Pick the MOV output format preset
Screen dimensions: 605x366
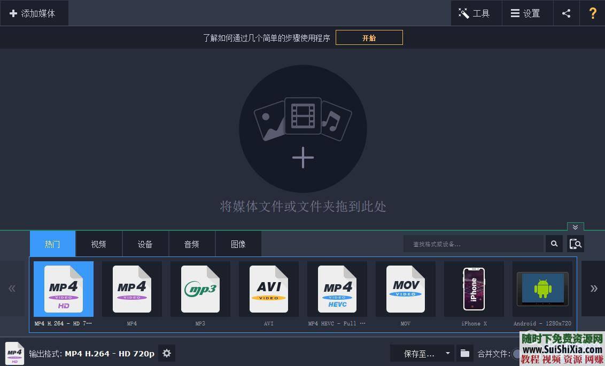[405, 289]
